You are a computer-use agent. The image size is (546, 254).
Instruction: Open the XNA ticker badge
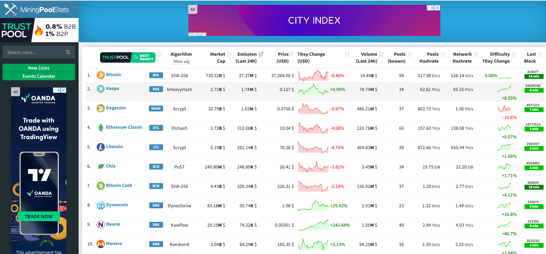[x=156, y=225]
